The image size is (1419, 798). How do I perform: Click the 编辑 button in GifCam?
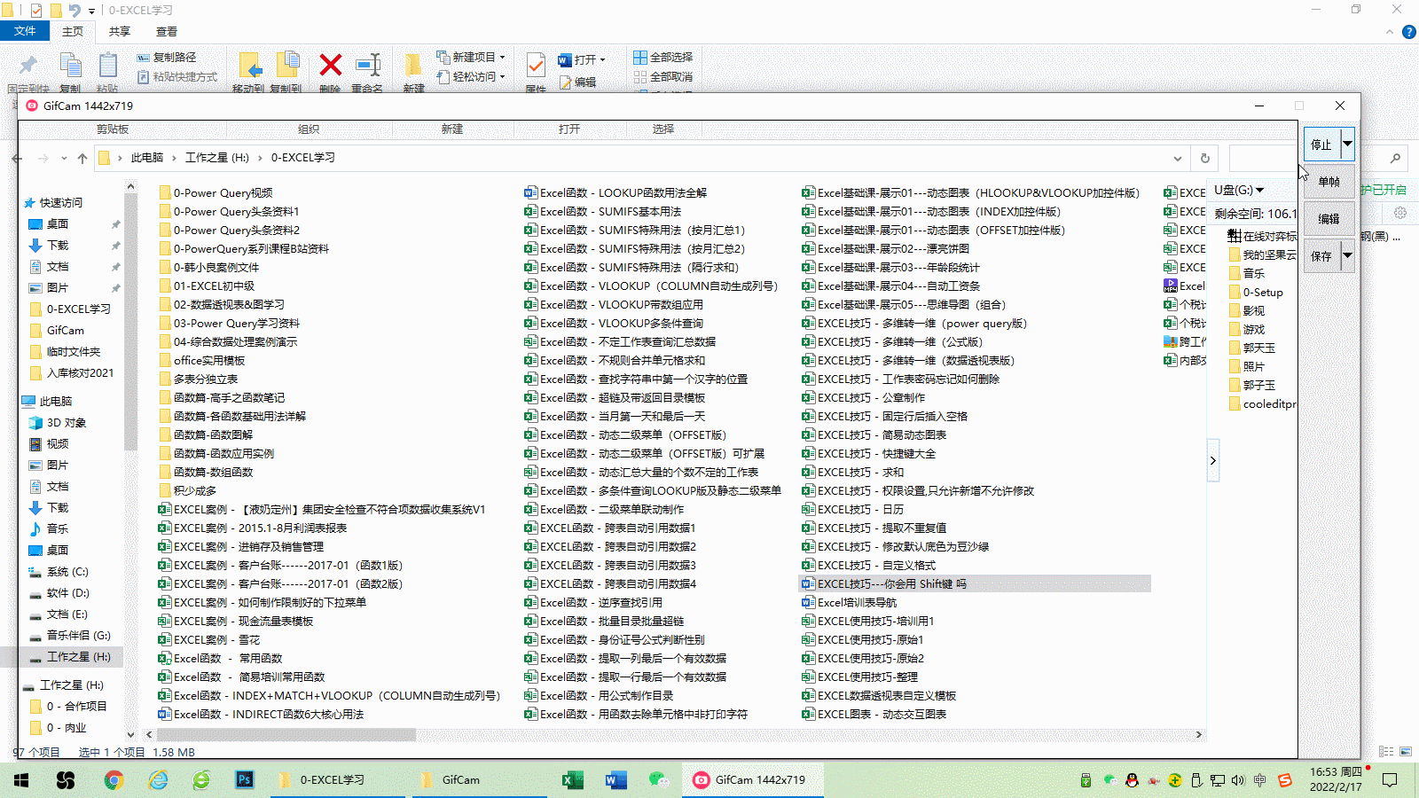(x=1329, y=219)
